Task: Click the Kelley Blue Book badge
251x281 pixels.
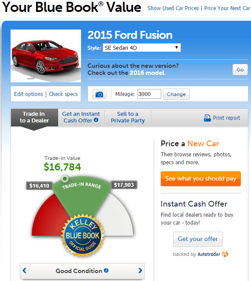Action: point(83,236)
